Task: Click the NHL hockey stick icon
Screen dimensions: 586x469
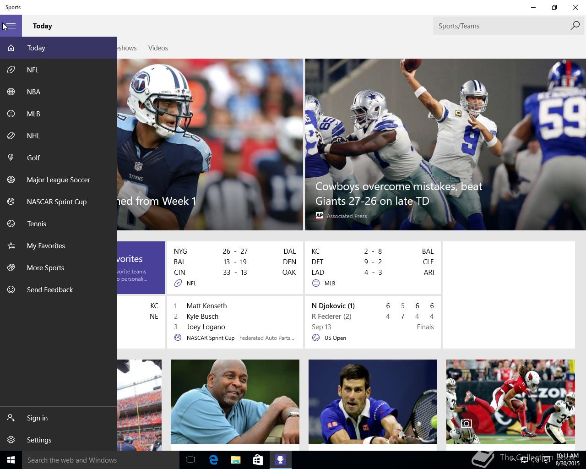Action: (11, 136)
